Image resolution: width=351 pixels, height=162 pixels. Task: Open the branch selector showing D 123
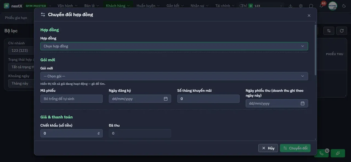(x=266, y=6)
